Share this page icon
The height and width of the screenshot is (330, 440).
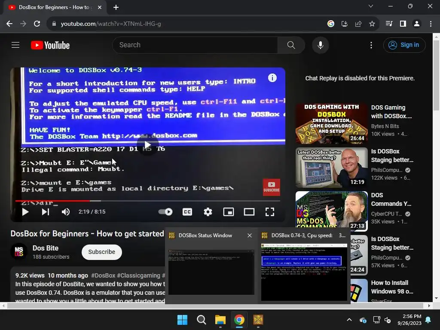pos(358,24)
